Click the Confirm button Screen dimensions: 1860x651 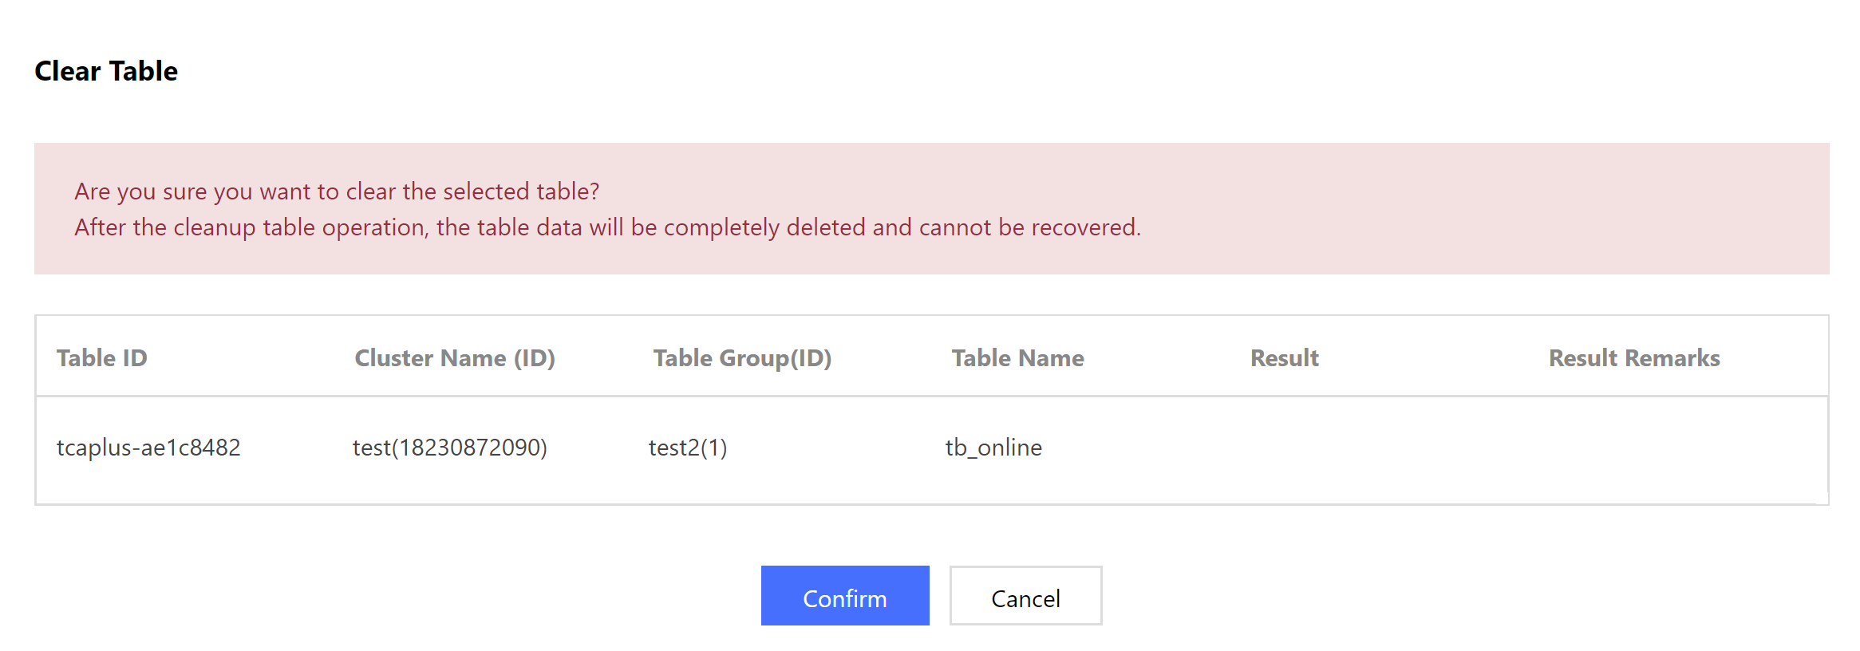click(x=844, y=597)
